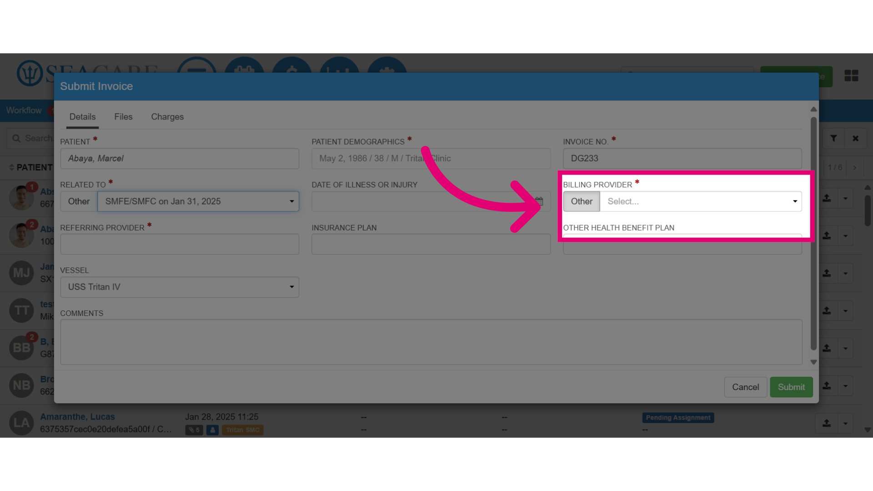Screen dimensions: 873x491
Task: Click the LA avatar in patient list
Action: (21, 423)
